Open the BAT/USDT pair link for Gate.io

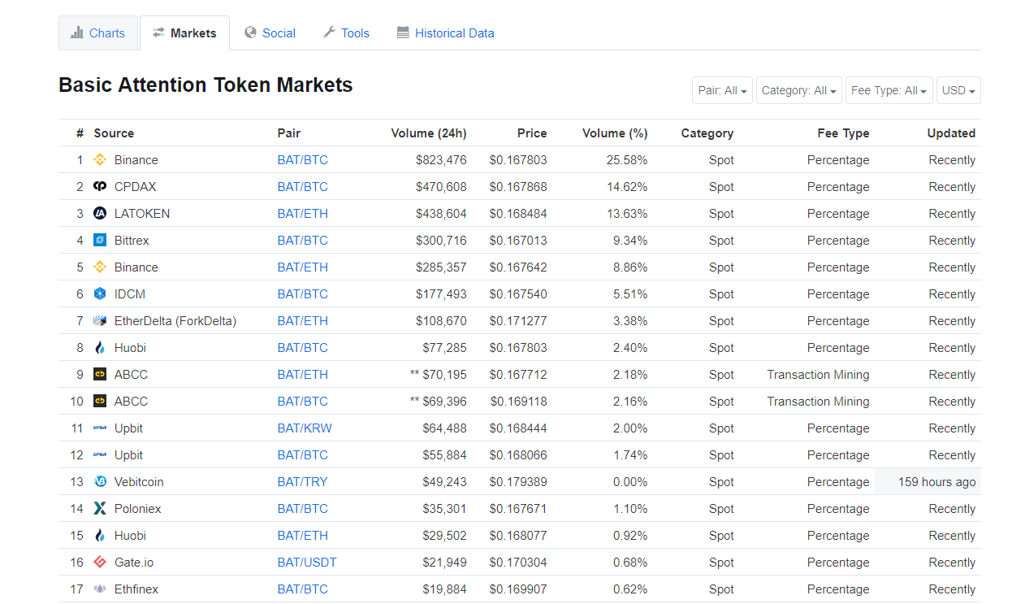307,563
